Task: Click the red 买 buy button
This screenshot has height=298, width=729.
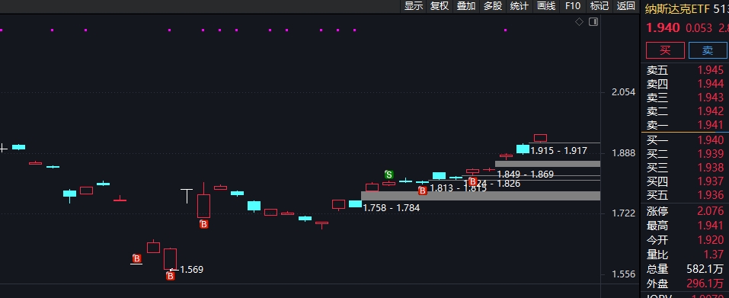Action: (x=665, y=50)
